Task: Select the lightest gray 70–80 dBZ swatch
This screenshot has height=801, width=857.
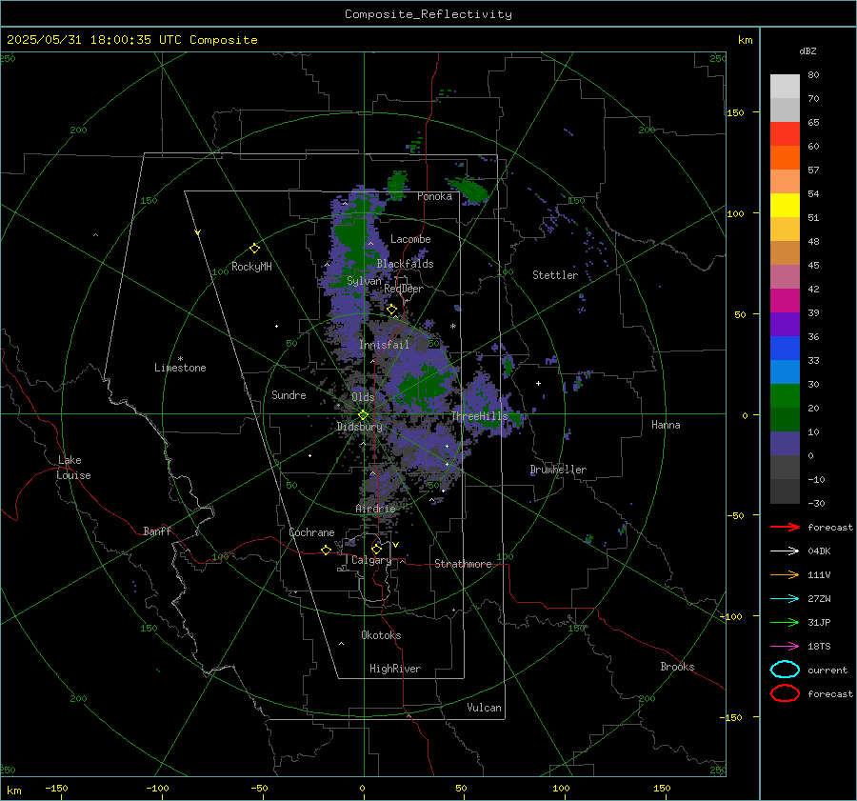Action: [x=785, y=86]
